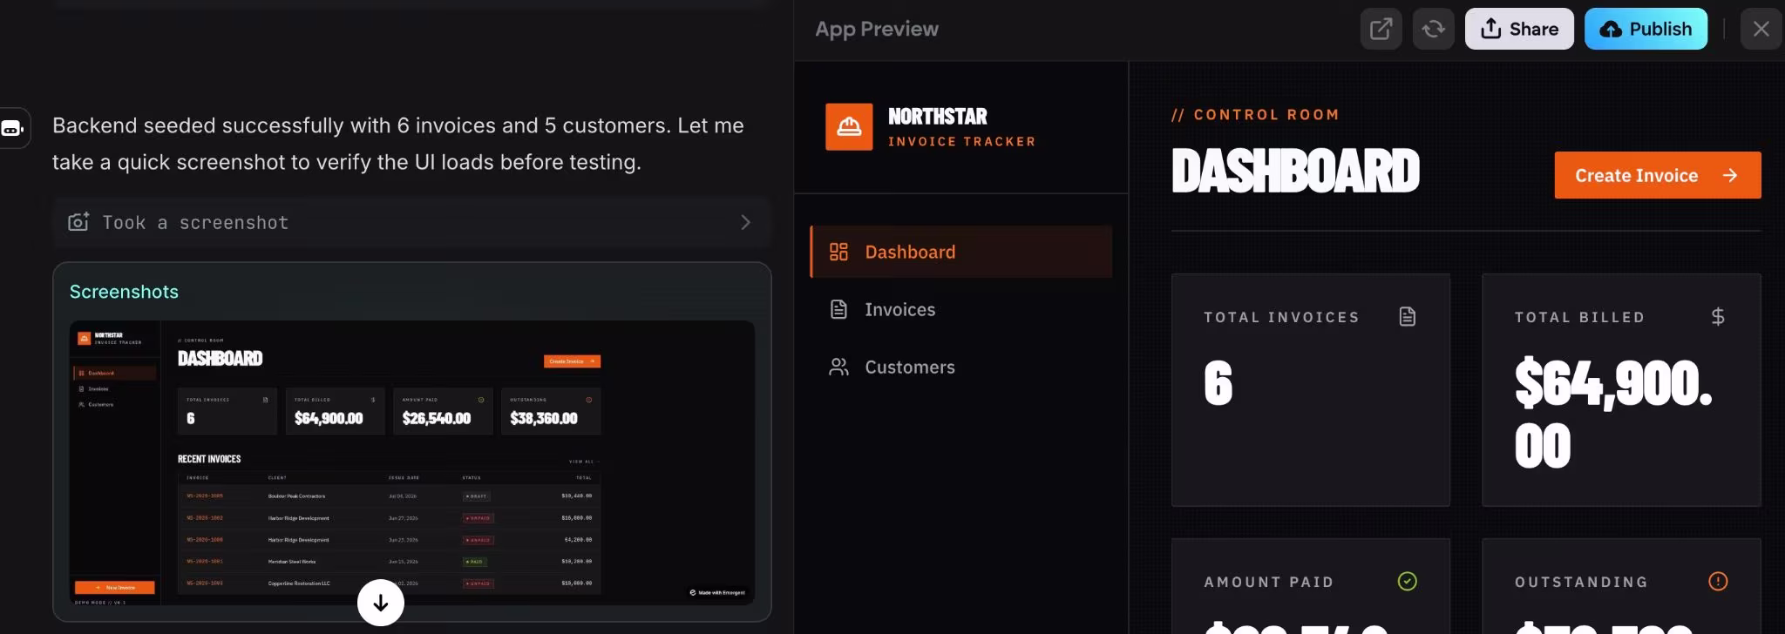
Task: Click the 'Screenshots' heading
Action: click(x=124, y=292)
